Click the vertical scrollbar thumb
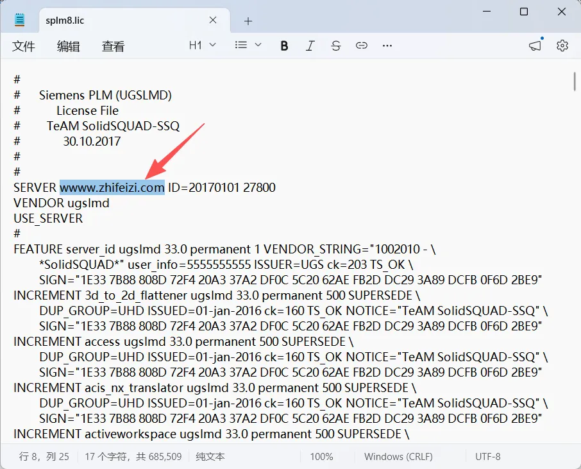Screen dimensions: 581x469 click(x=575, y=81)
